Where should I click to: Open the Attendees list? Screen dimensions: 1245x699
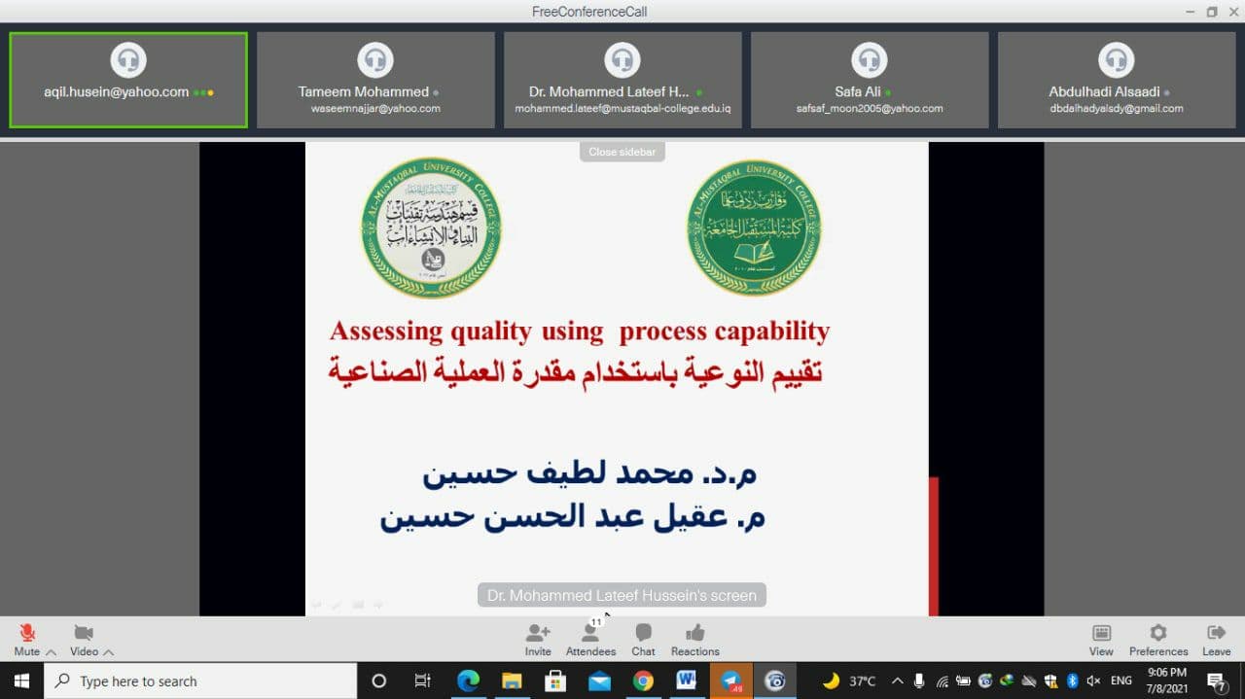[590, 638]
